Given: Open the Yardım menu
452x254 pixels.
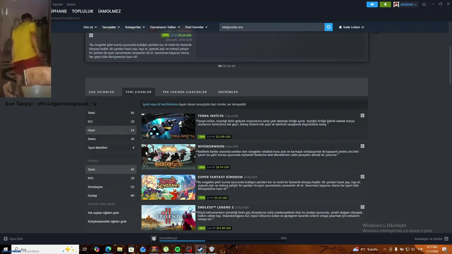Looking at the screenshot, I should coord(71,4).
